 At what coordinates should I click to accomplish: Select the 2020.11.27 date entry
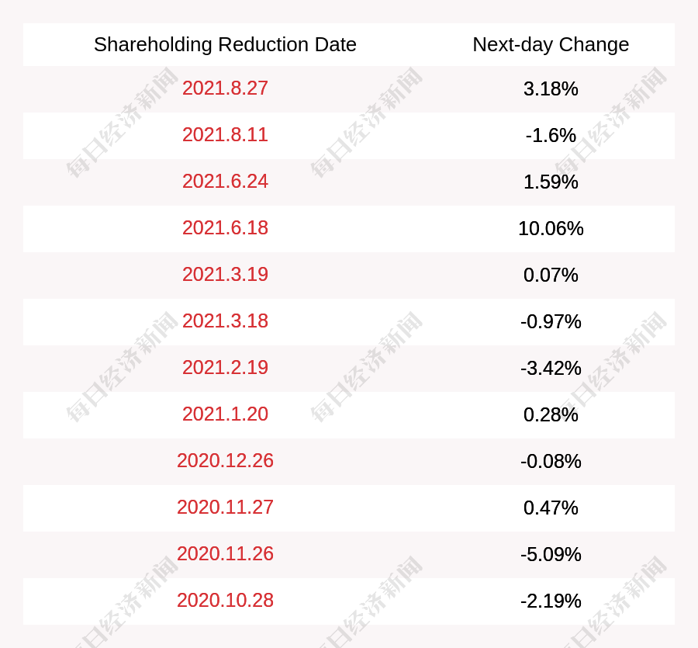(225, 508)
